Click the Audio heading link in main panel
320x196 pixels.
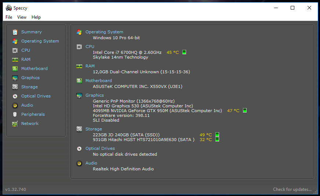coord(91,163)
